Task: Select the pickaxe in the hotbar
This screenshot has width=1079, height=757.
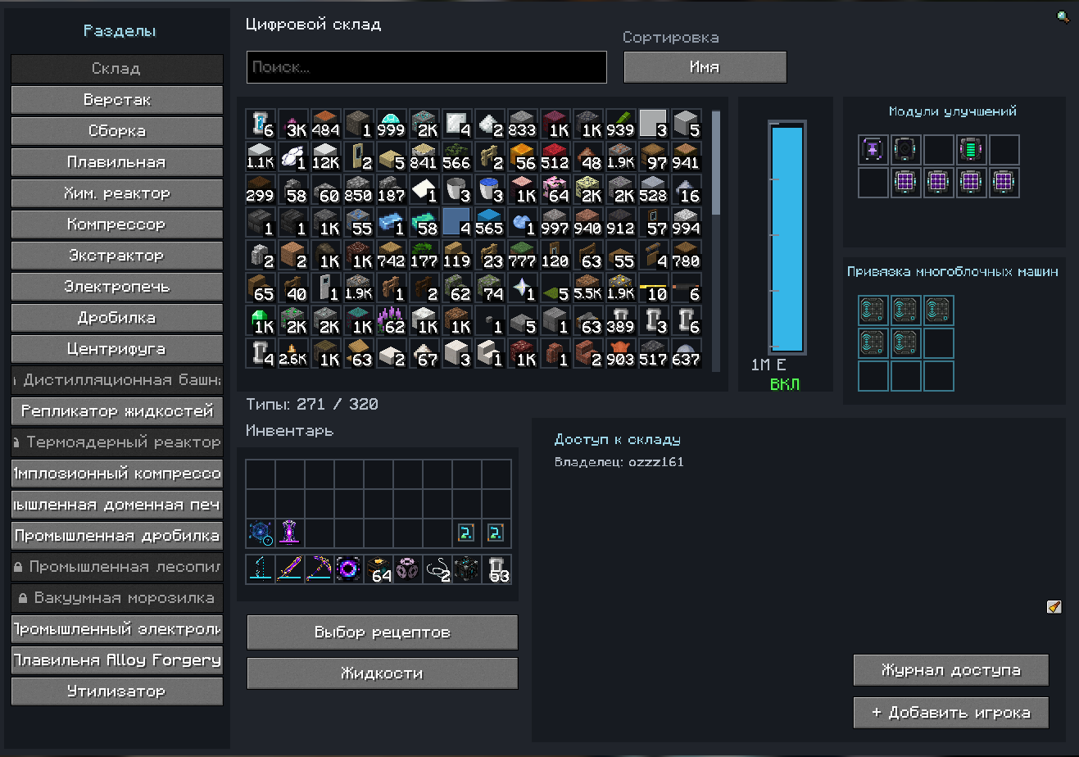Action: pyautogui.click(x=320, y=568)
